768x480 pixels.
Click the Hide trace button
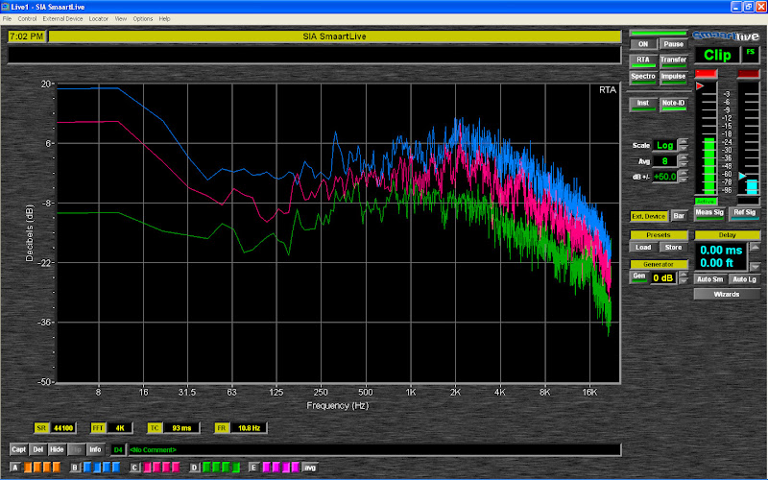57,449
